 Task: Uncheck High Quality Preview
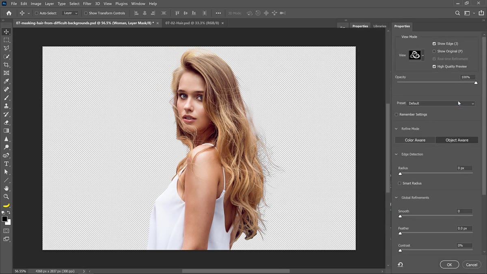(434, 66)
